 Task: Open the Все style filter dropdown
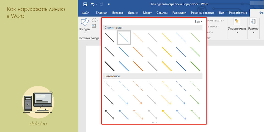(199, 22)
